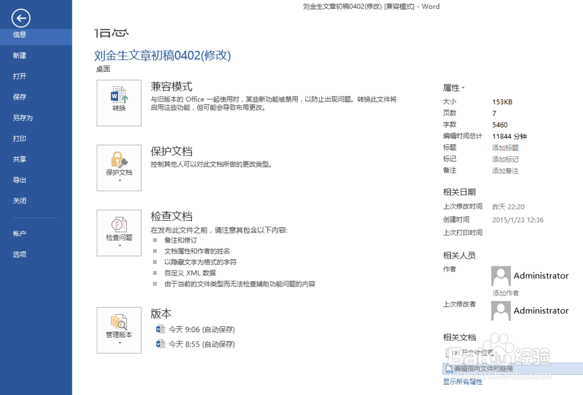Click the location text 桌面
The height and width of the screenshot is (395, 583).
click(x=103, y=69)
